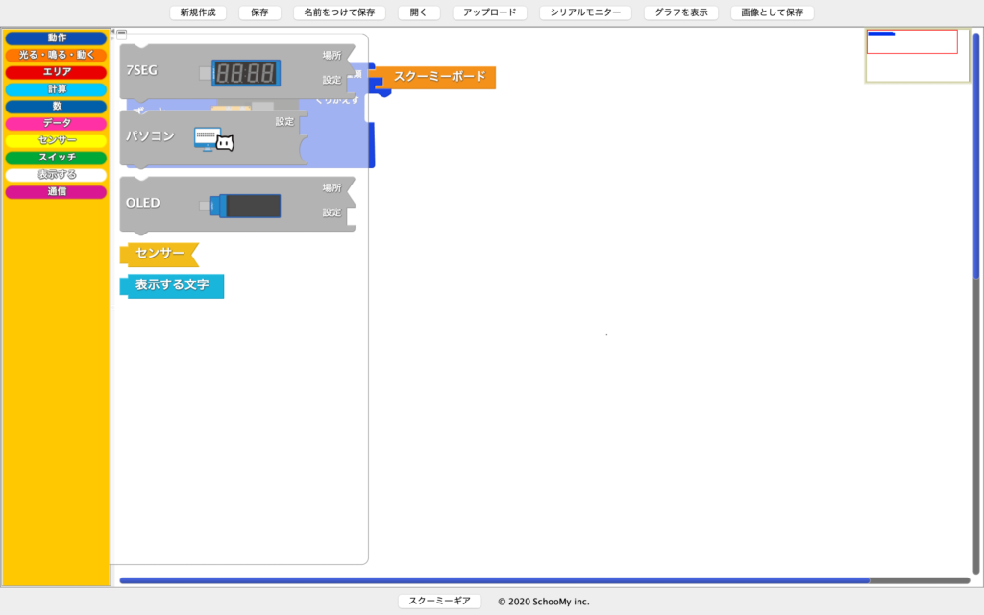Select the パソコン block label
The width and height of the screenshot is (984, 615).
pyautogui.click(x=150, y=136)
